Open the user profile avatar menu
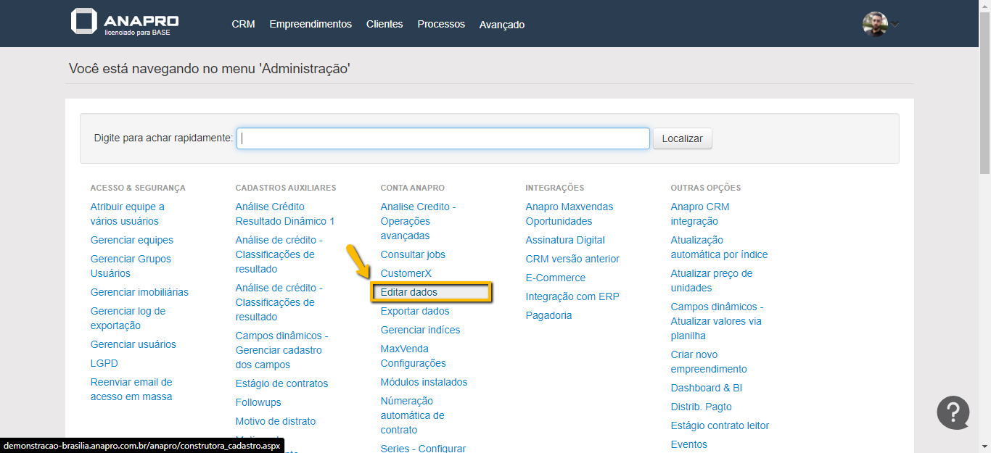This screenshot has width=991, height=453. pyautogui.click(x=875, y=24)
